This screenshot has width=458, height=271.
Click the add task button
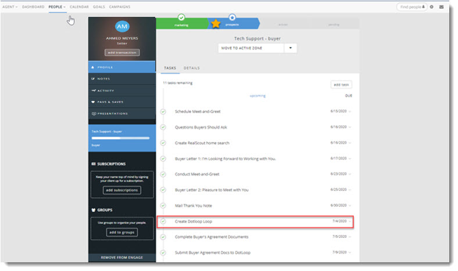pos(341,85)
